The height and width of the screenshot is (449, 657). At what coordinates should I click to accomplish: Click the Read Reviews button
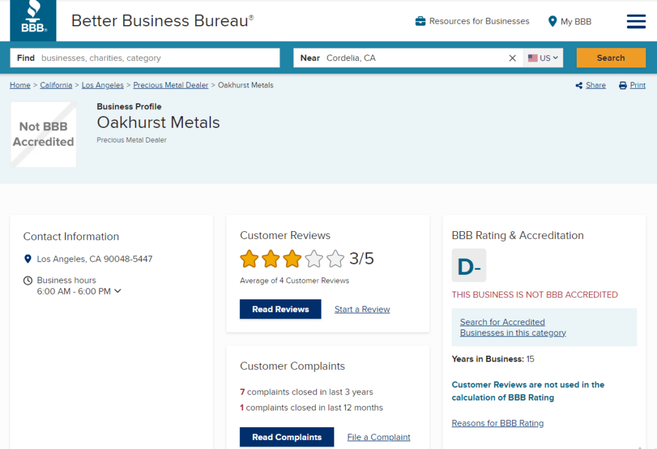click(x=280, y=309)
